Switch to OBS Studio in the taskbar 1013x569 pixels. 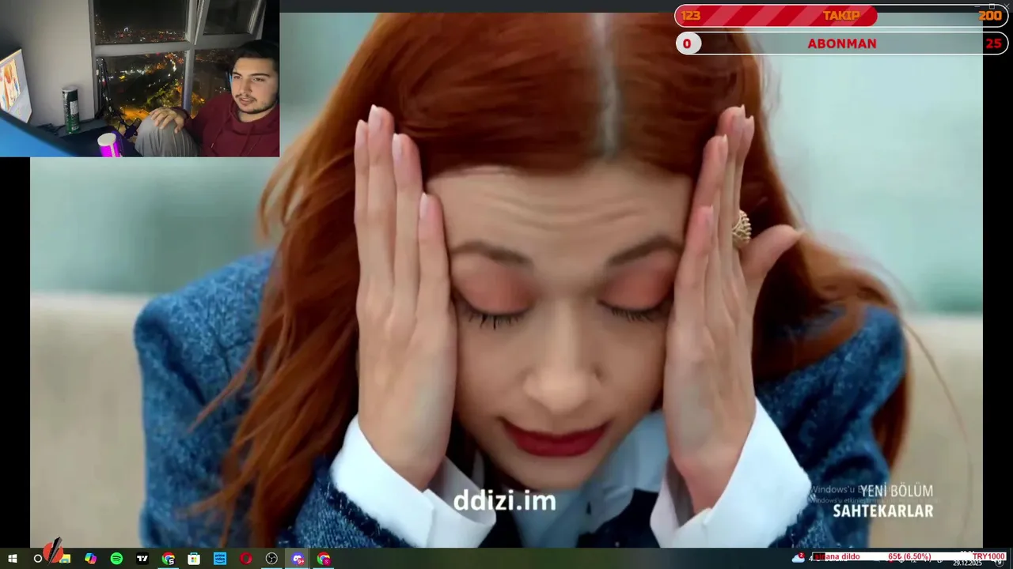pos(271,559)
